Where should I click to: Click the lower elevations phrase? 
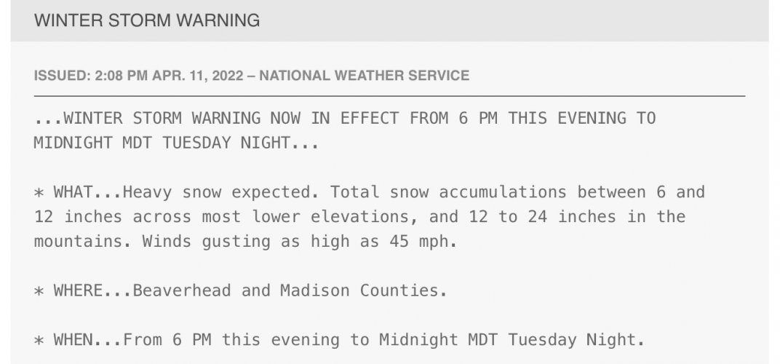click(329, 217)
